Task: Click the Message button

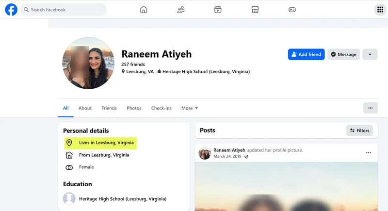Action: pyautogui.click(x=343, y=54)
